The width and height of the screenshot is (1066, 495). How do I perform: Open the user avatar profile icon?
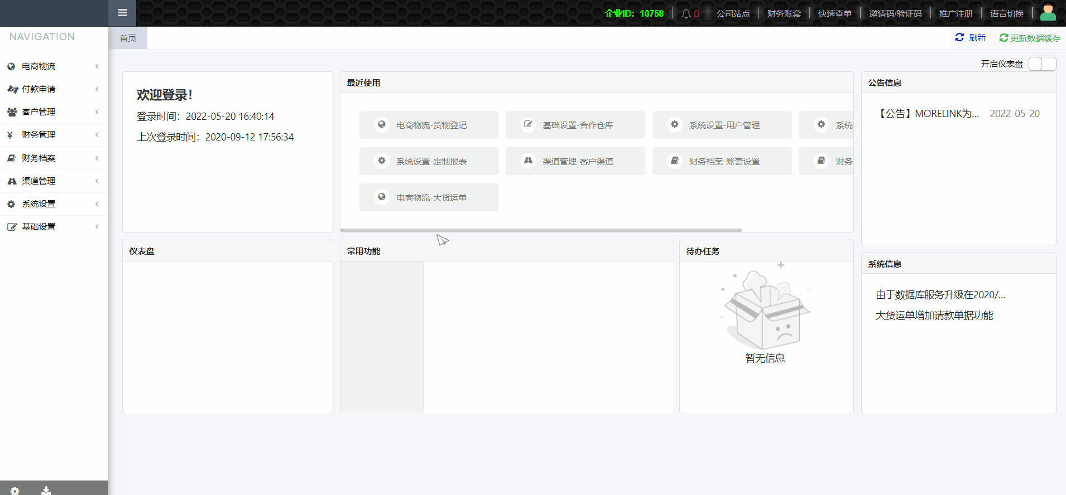tap(1048, 13)
